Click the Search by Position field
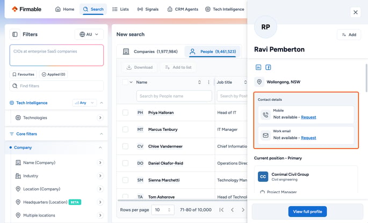The height and width of the screenshot is (223, 368). (x=232, y=96)
